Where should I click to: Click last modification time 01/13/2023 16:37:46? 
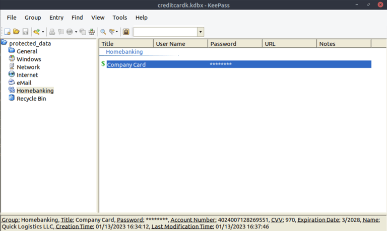(242, 226)
